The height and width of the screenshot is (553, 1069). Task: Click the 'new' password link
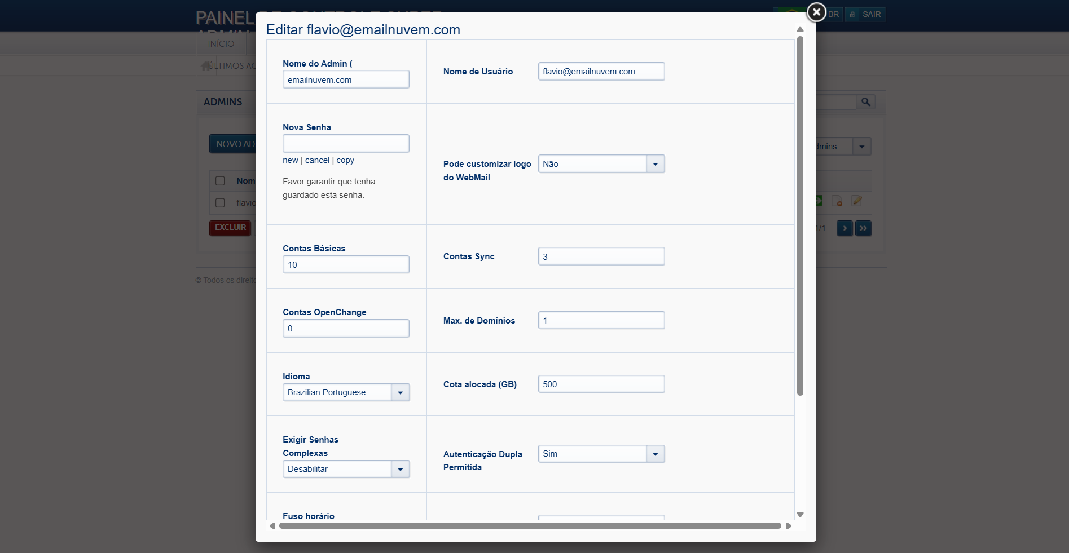pos(290,160)
